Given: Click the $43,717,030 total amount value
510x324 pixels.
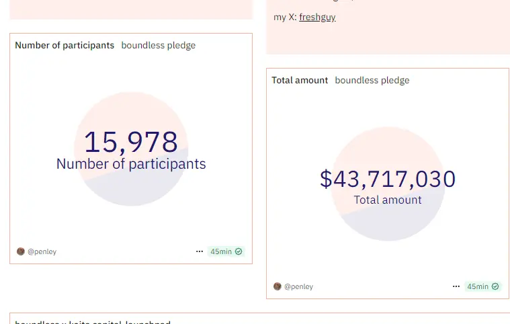Looking at the screenshot, I should (388, 179).
